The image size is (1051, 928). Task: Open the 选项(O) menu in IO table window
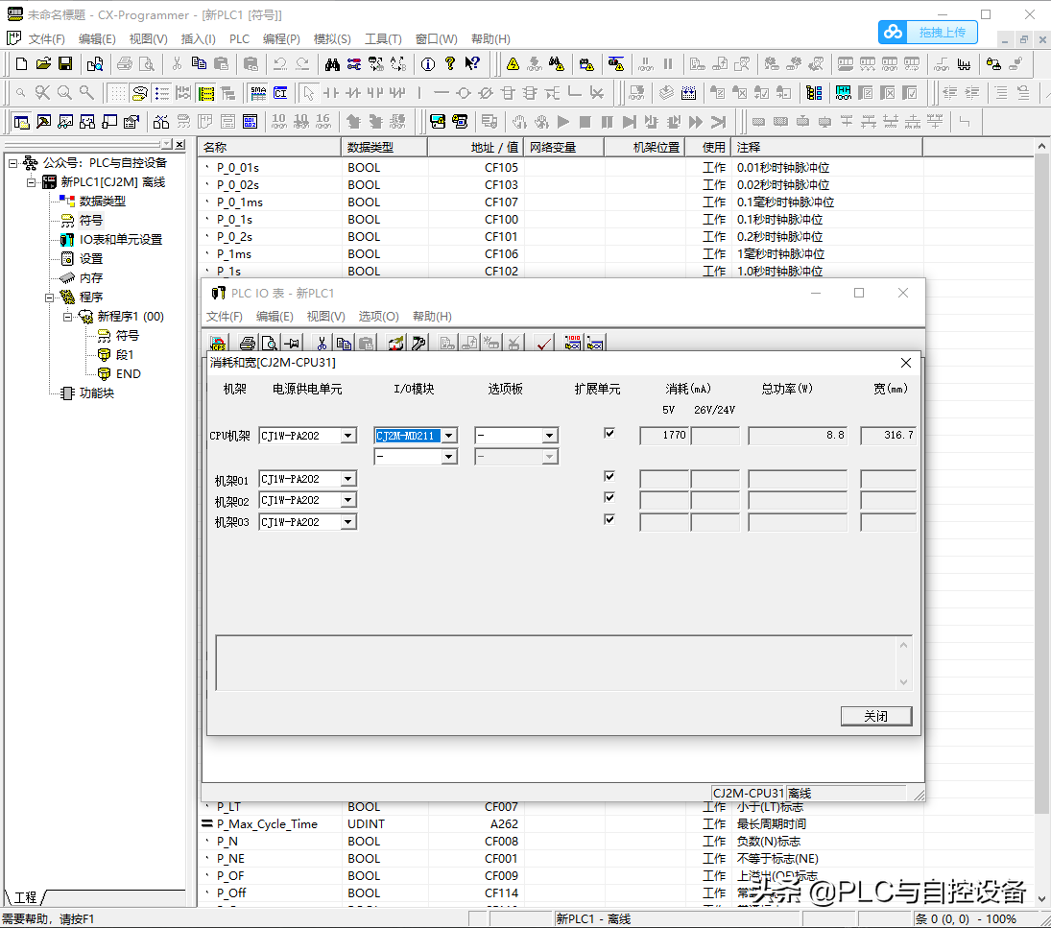tap(378, 317)
